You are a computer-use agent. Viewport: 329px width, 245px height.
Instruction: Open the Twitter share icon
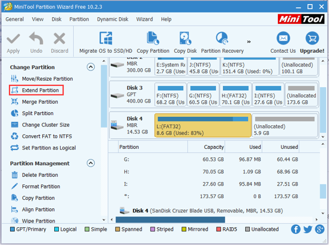308,229
